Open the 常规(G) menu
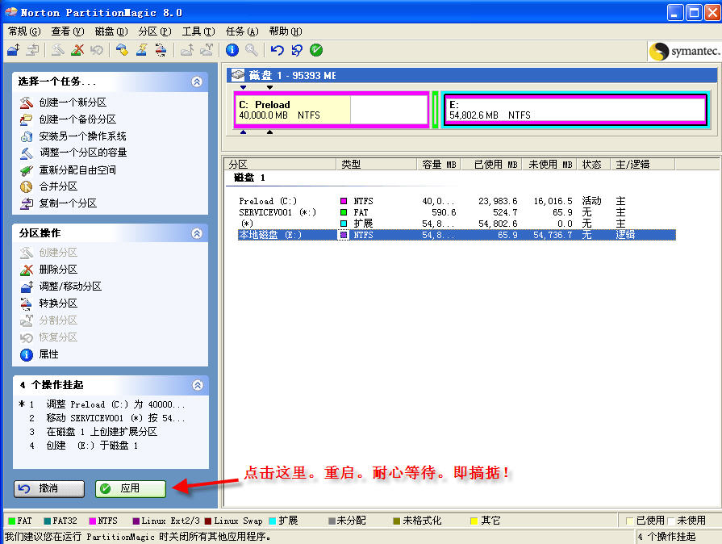Viewport: 722px width, 544px height. (24, 31)
